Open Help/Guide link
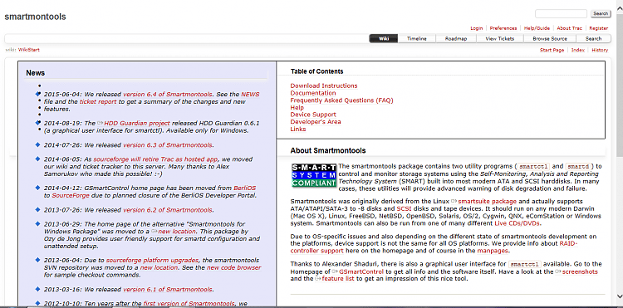Screen dimensions: 623x308 tap(537, 28)
